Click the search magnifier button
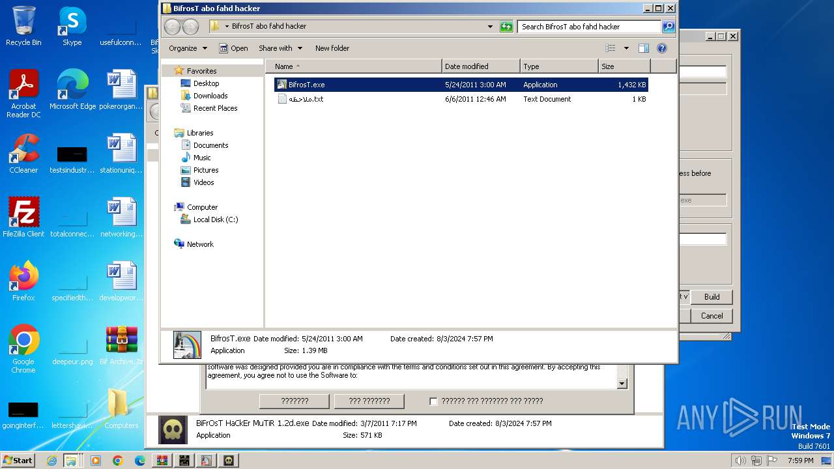This screenshot has height=469, width=834. pos(669,27)
